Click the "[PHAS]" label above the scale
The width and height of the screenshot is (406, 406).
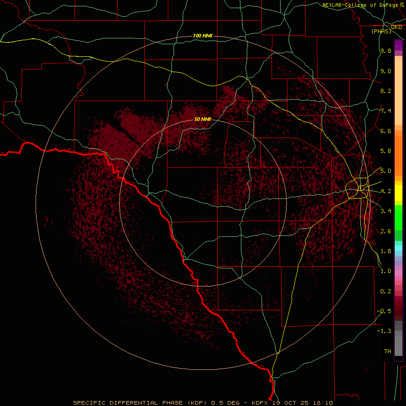point(381,31)
